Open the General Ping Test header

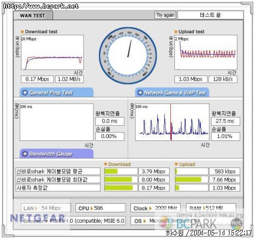(57, 92)
